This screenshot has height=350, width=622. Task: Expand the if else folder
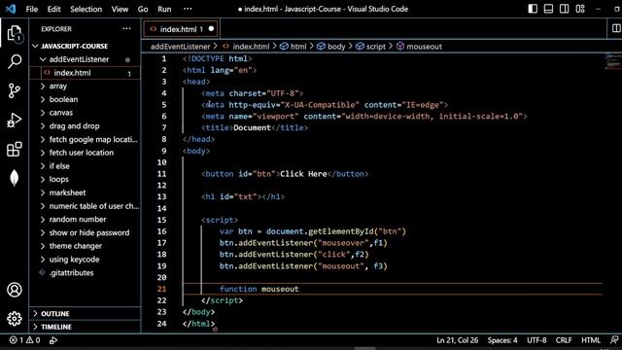tap(85, 166)
